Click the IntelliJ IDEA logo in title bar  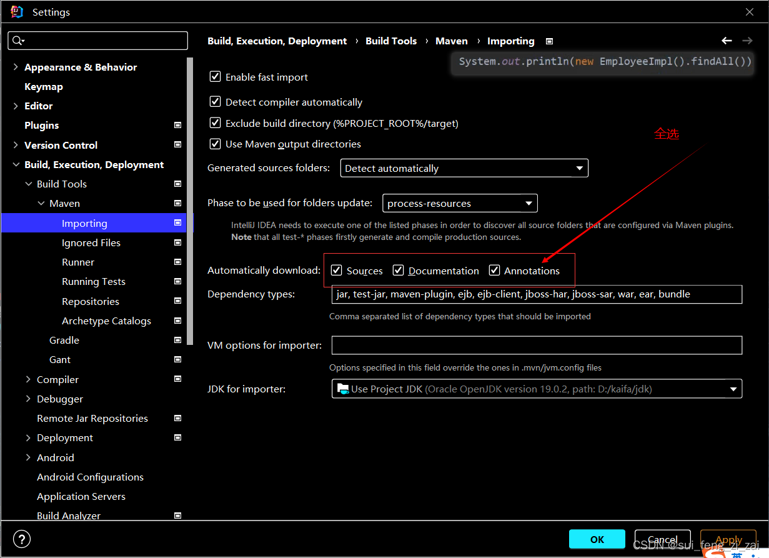17,12
